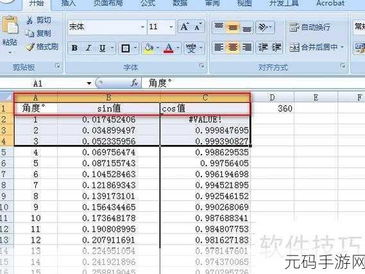This screenshot has height=274, width=365.
Task: Open the 开发工具 (Developer) tab
Action: coord(284,3)
